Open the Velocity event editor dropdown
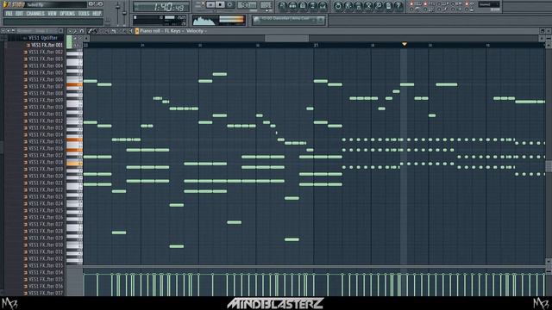 (196, 31)
